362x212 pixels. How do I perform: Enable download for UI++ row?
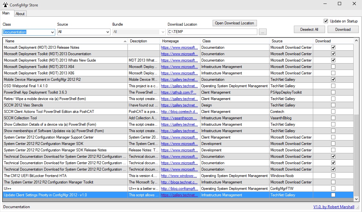pos(333,189)
